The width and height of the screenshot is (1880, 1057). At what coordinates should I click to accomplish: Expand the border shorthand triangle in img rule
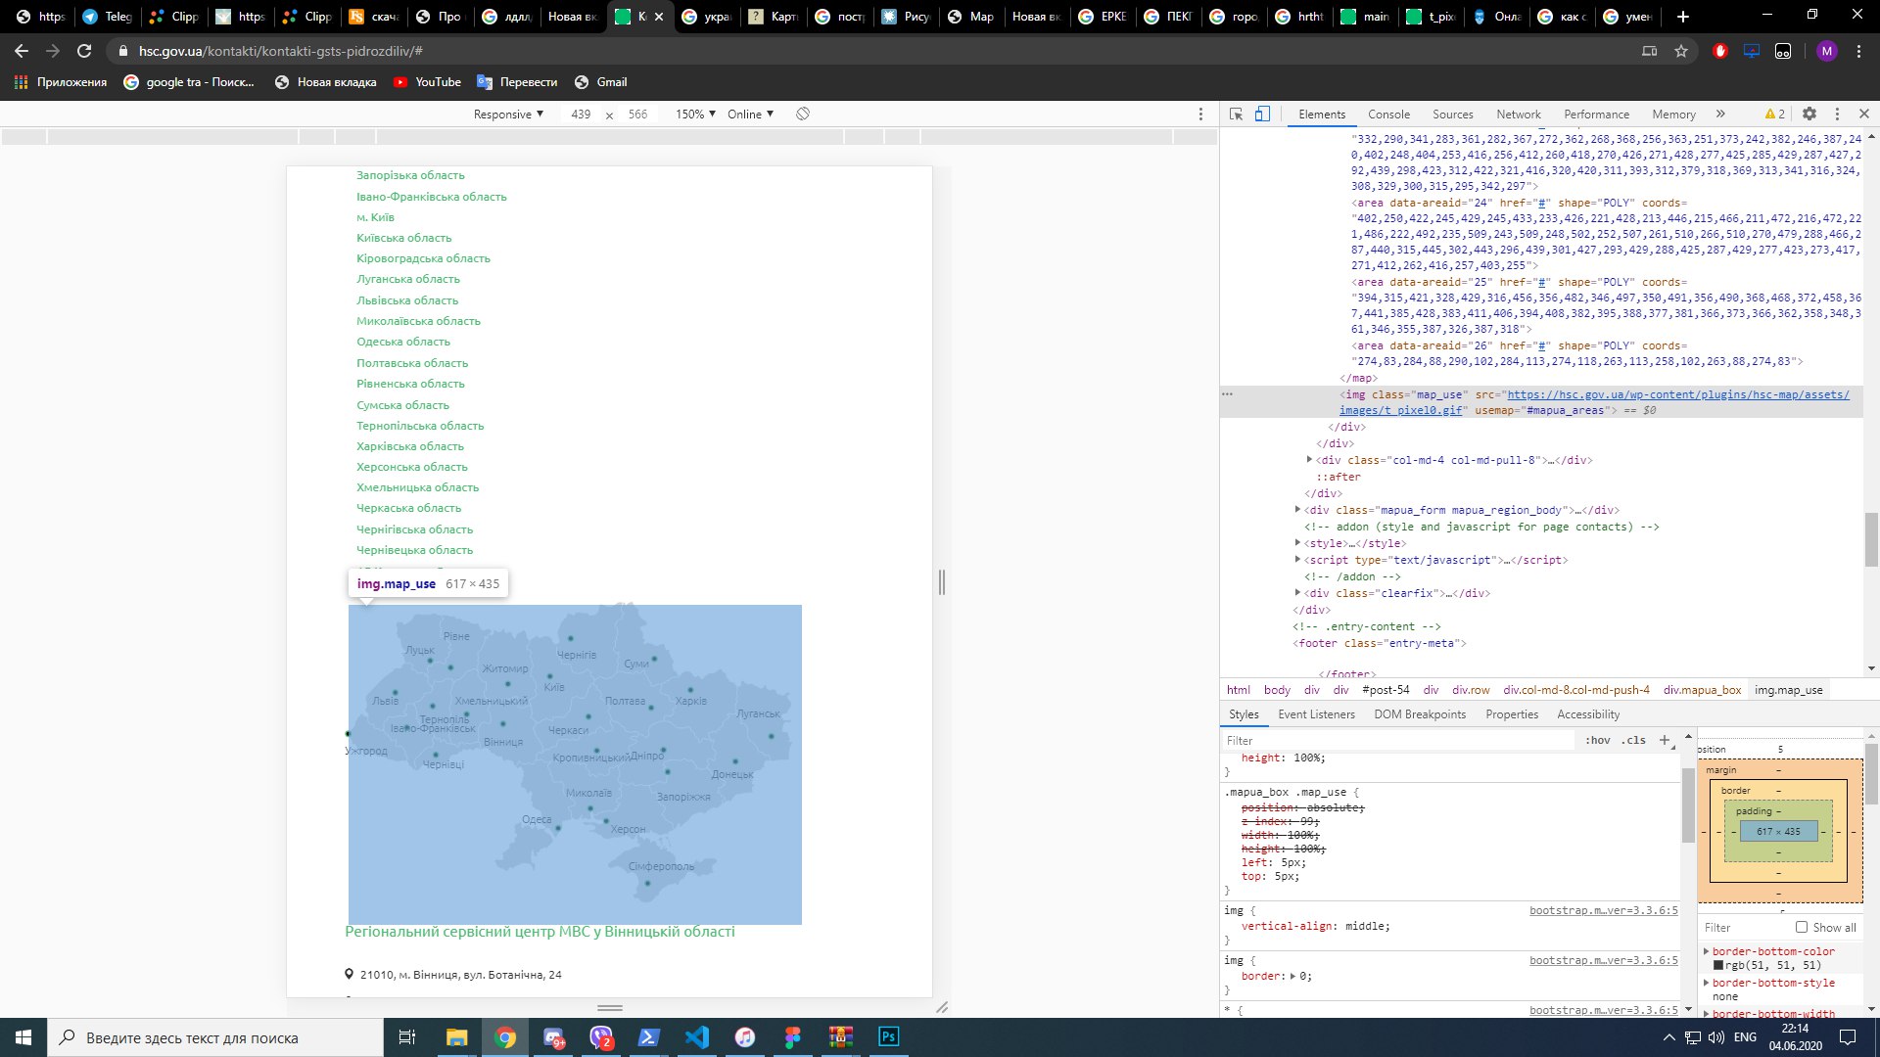tap(1292, 977)
